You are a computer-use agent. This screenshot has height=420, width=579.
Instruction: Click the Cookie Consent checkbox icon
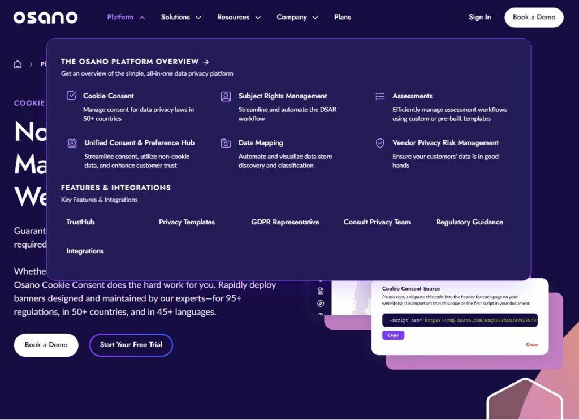[x=71, y=96]
